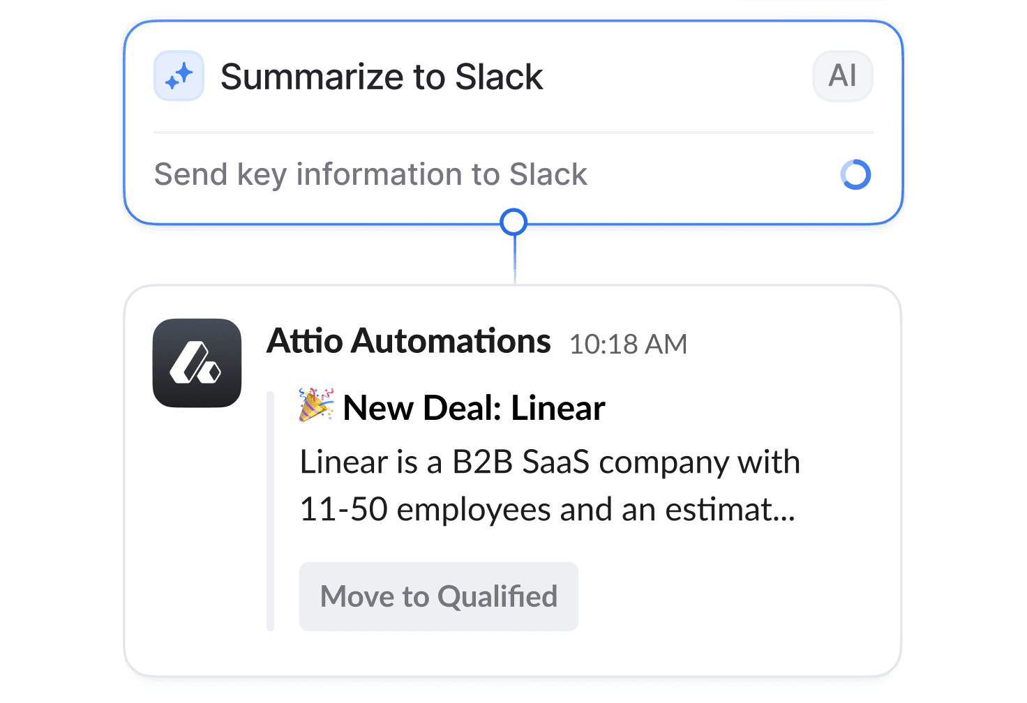The width and height of the screenshot is (1027, 703).
Task: Click the 10:18 AM timestamp link
Action: tap(627, 343)
